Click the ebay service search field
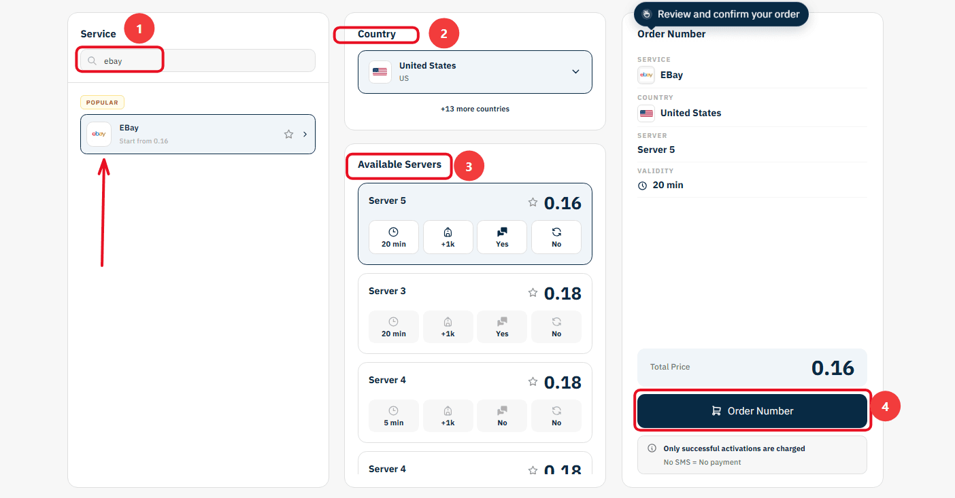Viewport: 955px width, 498px height. pyautogui.click(x=198, y=60)
